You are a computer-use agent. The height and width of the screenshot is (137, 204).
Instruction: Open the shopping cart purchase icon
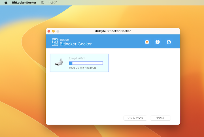(x=147, y=42)
